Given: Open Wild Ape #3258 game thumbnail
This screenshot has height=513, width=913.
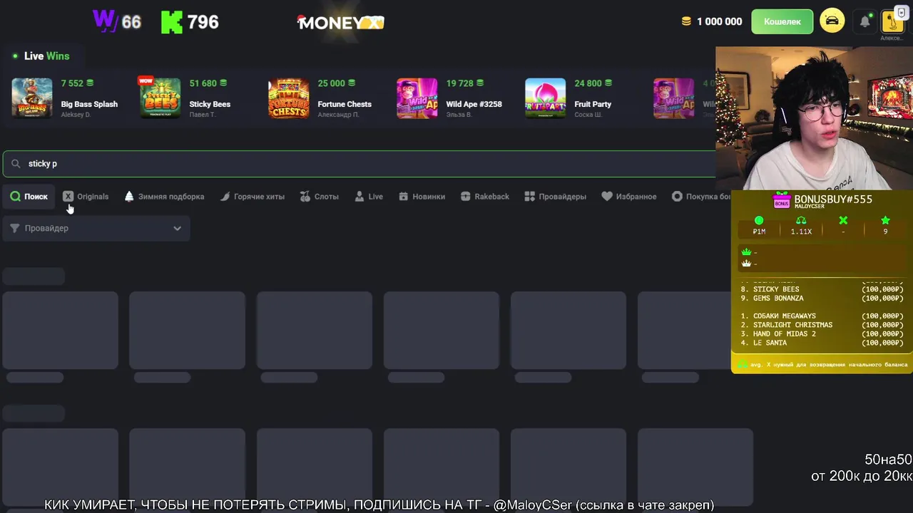Looking at the screenshot, I should pos(417,98).
